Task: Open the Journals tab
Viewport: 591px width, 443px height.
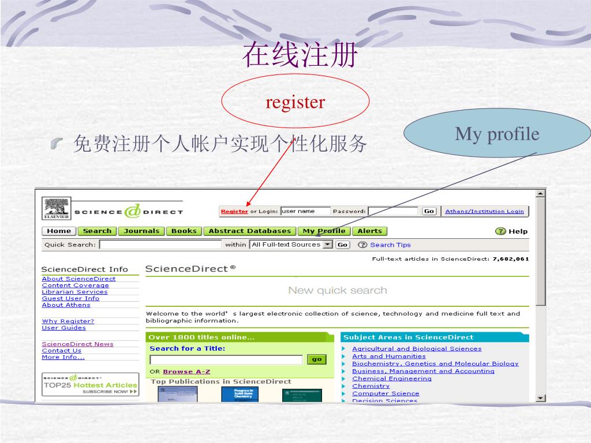Action: pyautogui.click(x=141, y=231)
